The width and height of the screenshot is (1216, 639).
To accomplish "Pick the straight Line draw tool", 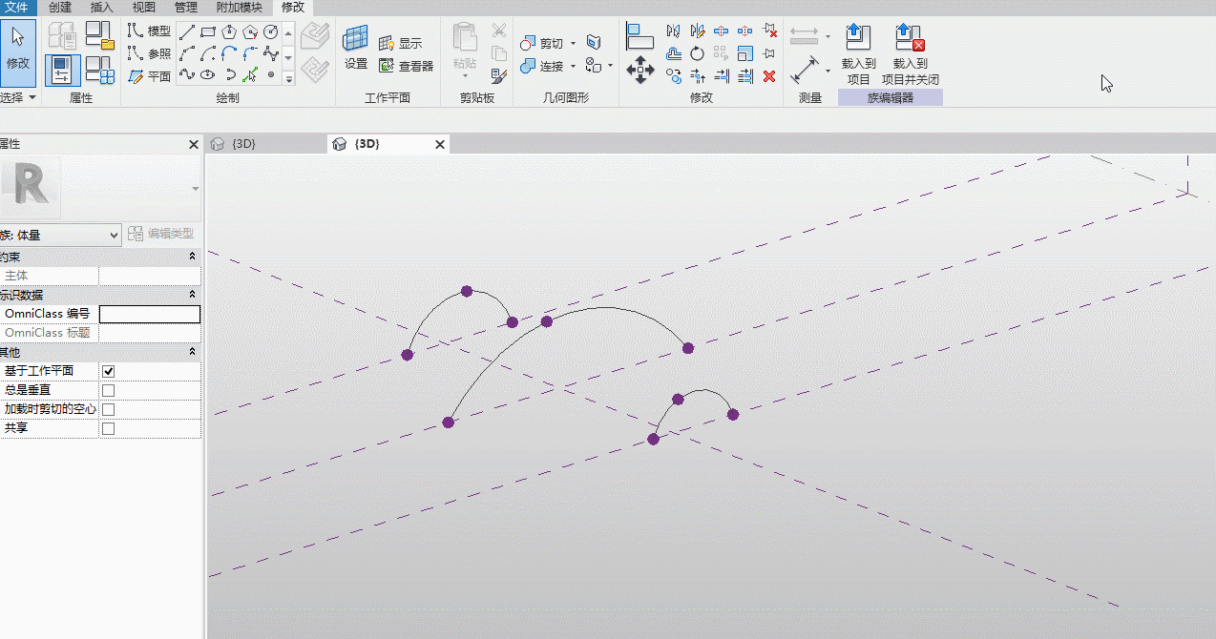I will [x=187, y=31].
